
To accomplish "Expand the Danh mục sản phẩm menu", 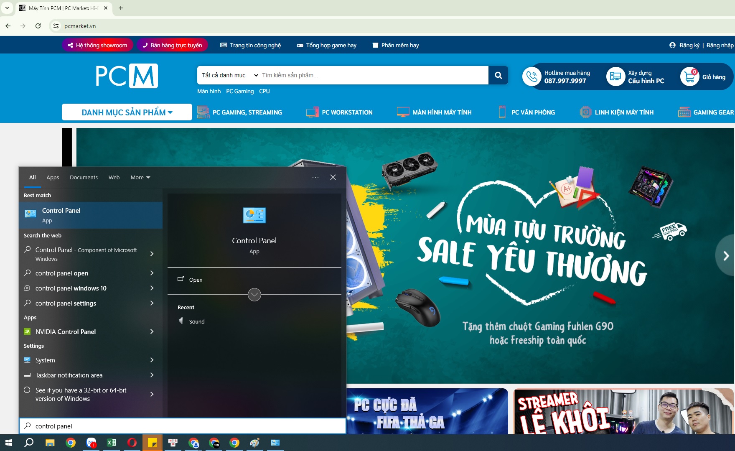I will point(127,112).
